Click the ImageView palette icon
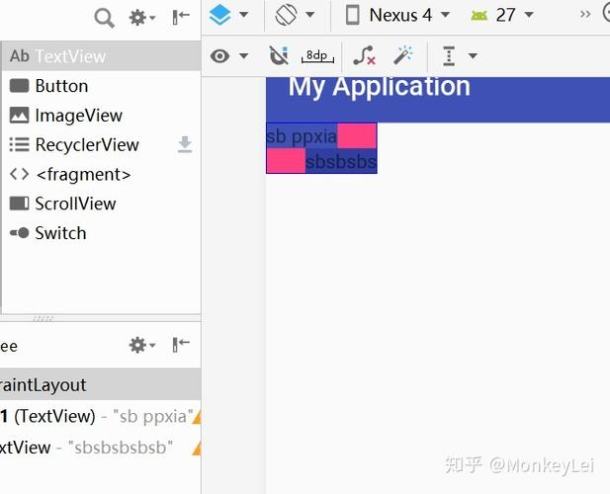 [x=19, y=116]
